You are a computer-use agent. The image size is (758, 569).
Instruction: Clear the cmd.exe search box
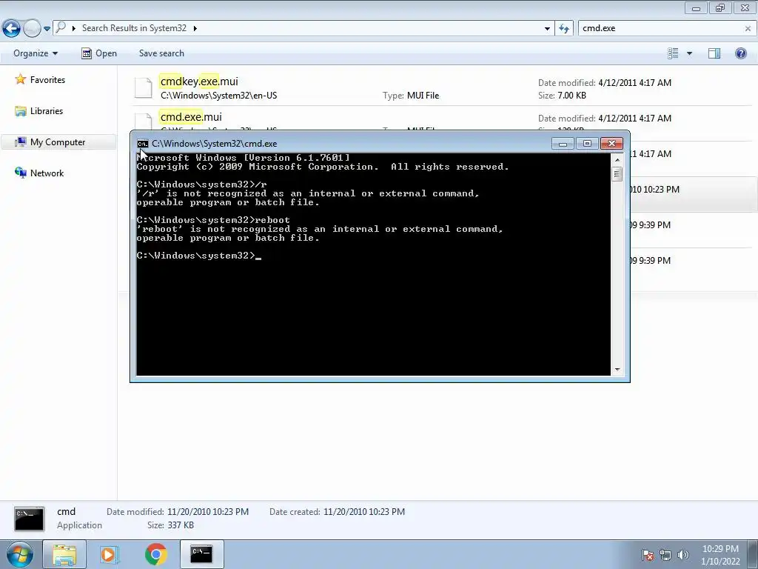[x=748, y=29]
